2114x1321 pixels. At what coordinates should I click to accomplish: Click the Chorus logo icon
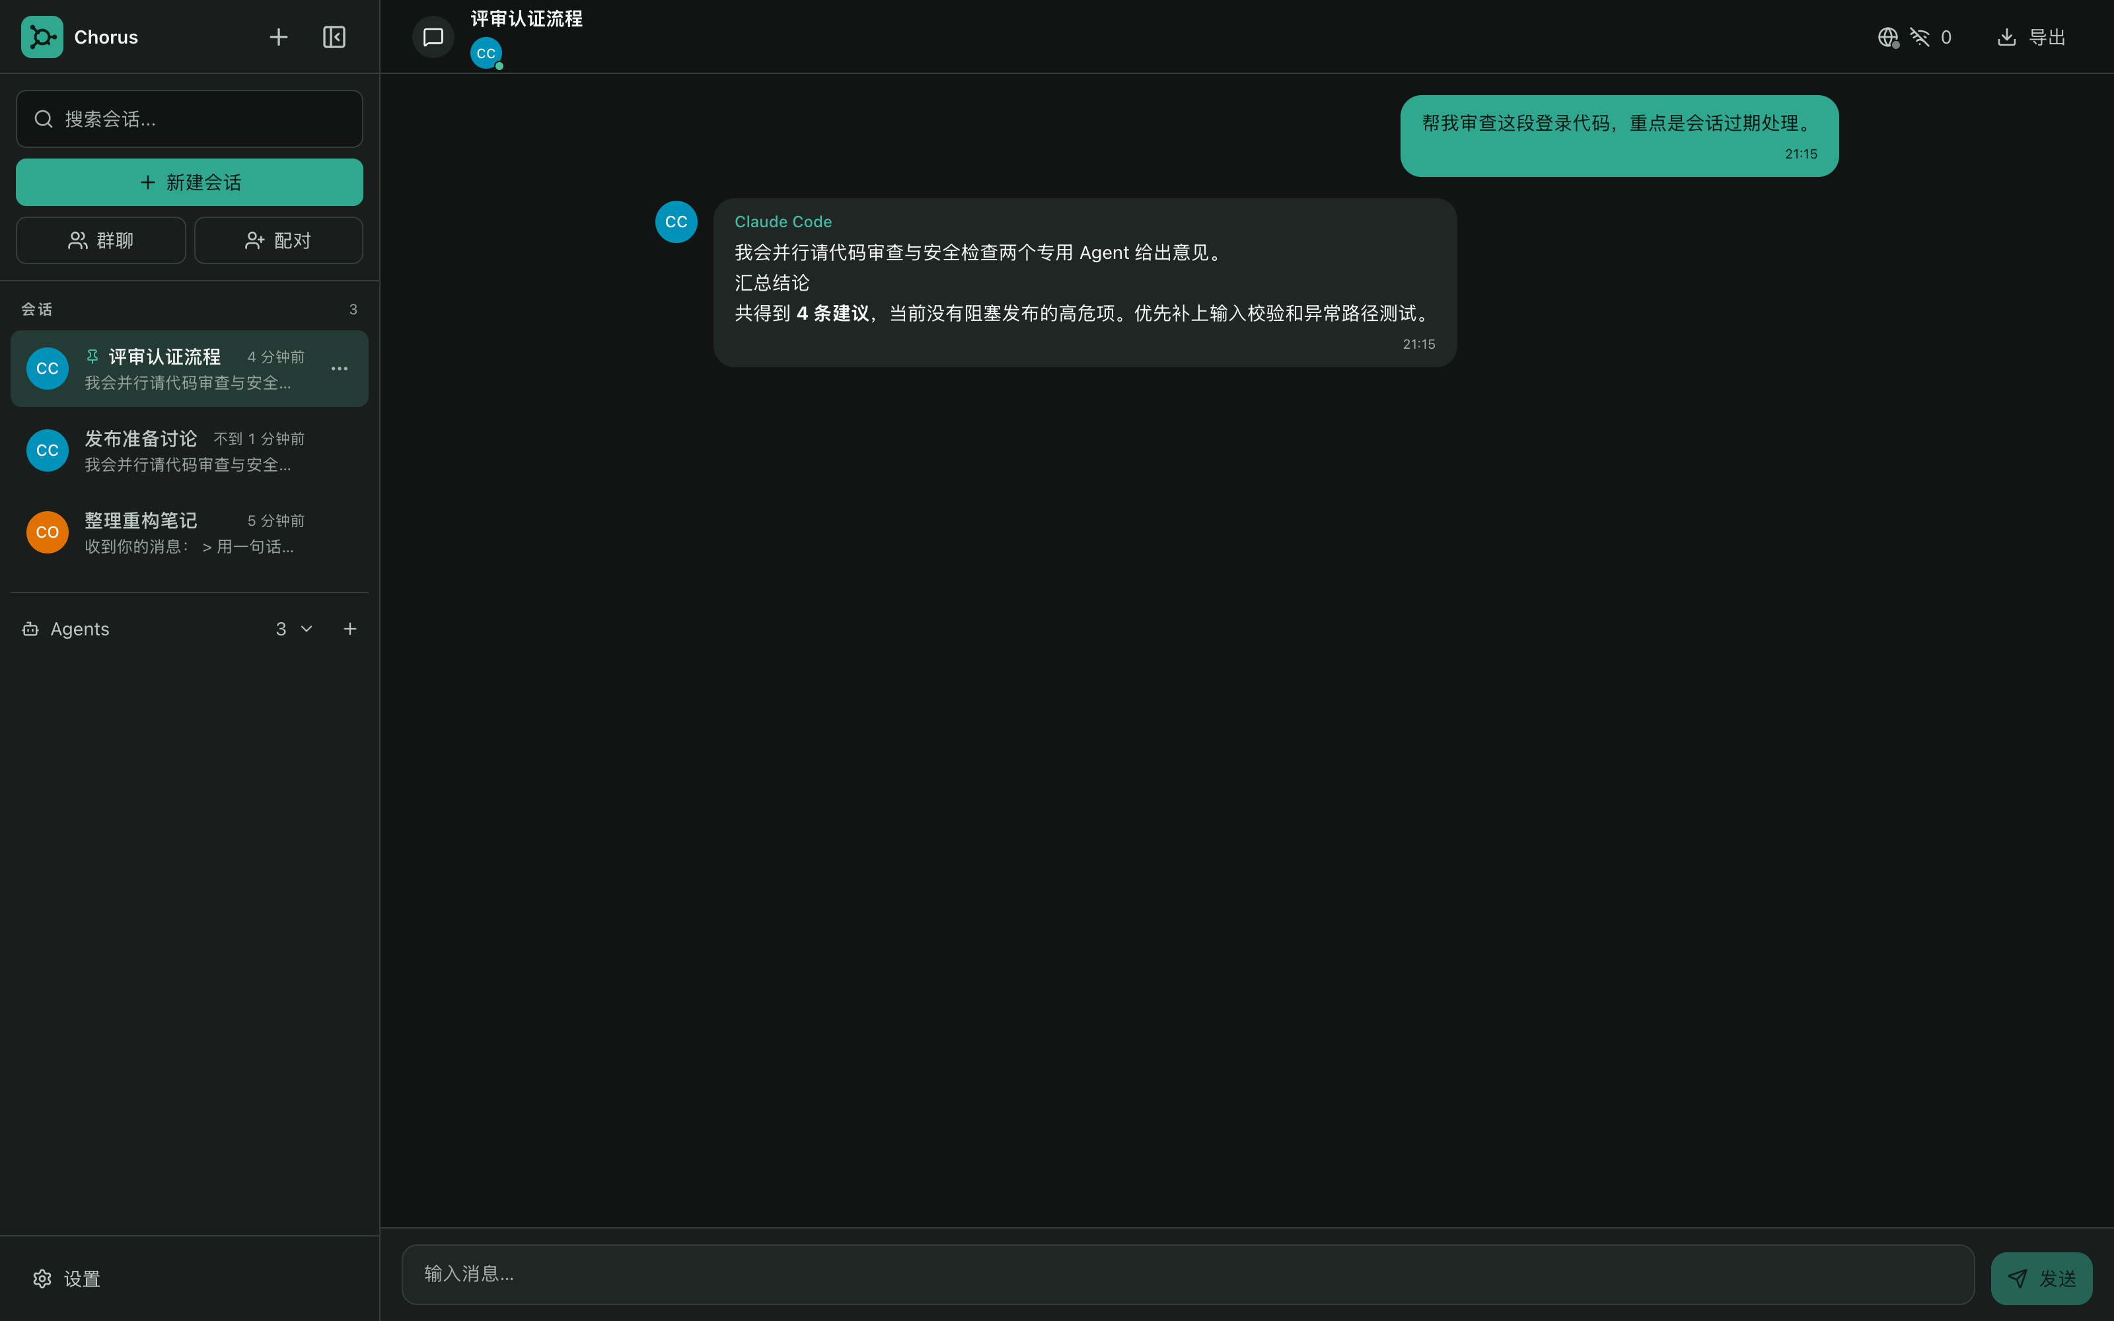pos(42,37)
